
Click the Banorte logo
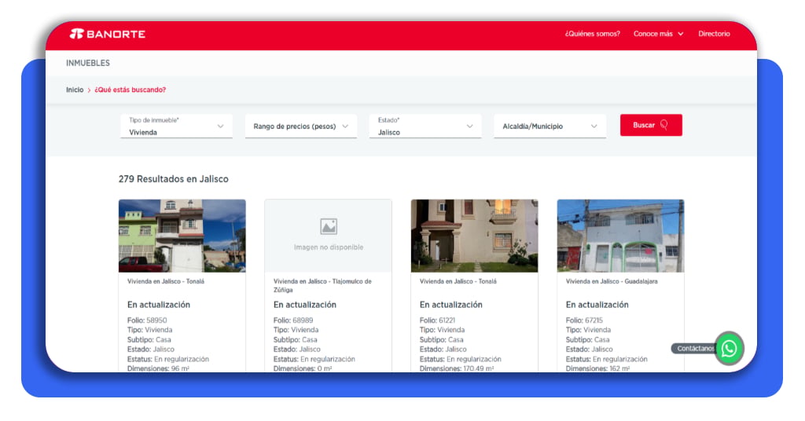pos(107,34)
